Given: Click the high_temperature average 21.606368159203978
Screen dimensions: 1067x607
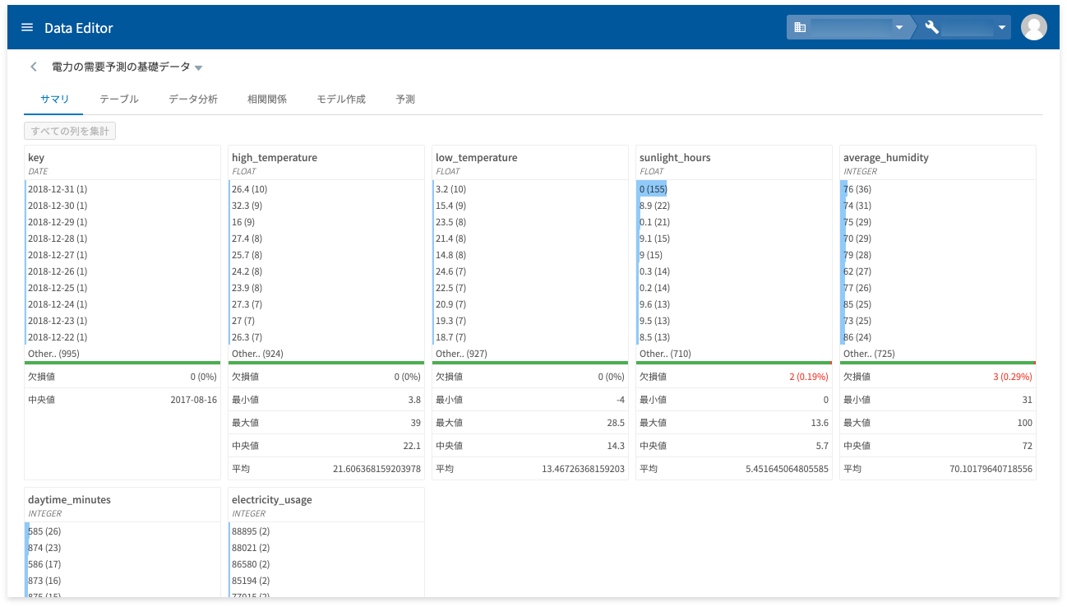Looking at the screenshot, I should (x=376, y=469).
